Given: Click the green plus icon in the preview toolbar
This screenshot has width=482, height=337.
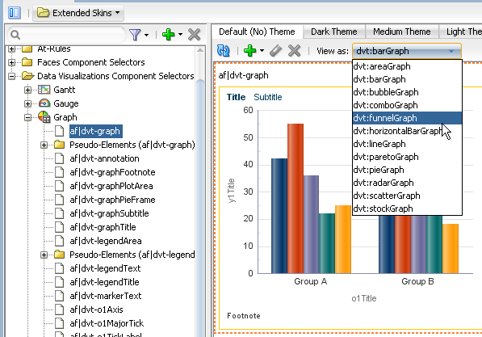Looking at the screenshot, I should [x=249, y=50].
